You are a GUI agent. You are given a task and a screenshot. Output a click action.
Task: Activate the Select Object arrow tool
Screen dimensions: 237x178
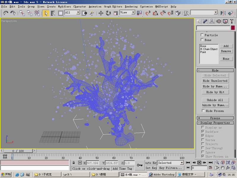[46, 13]
